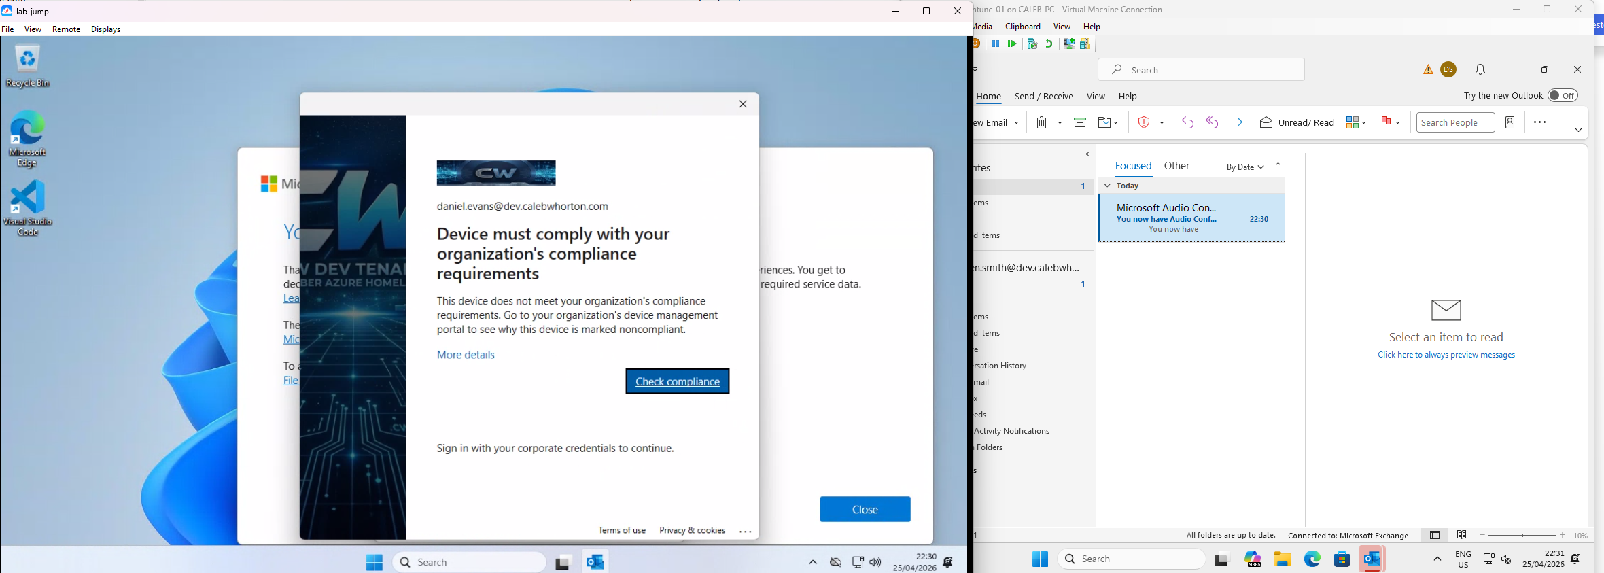Click the green Revert icon in VM toolbar
The width and height of the screenshot is (1604, 573).
click(x=1049, y=44)
